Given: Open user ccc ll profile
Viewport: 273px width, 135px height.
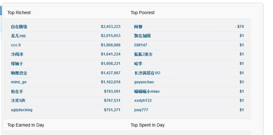Looking at the screenshot, I should coord(16,45).
